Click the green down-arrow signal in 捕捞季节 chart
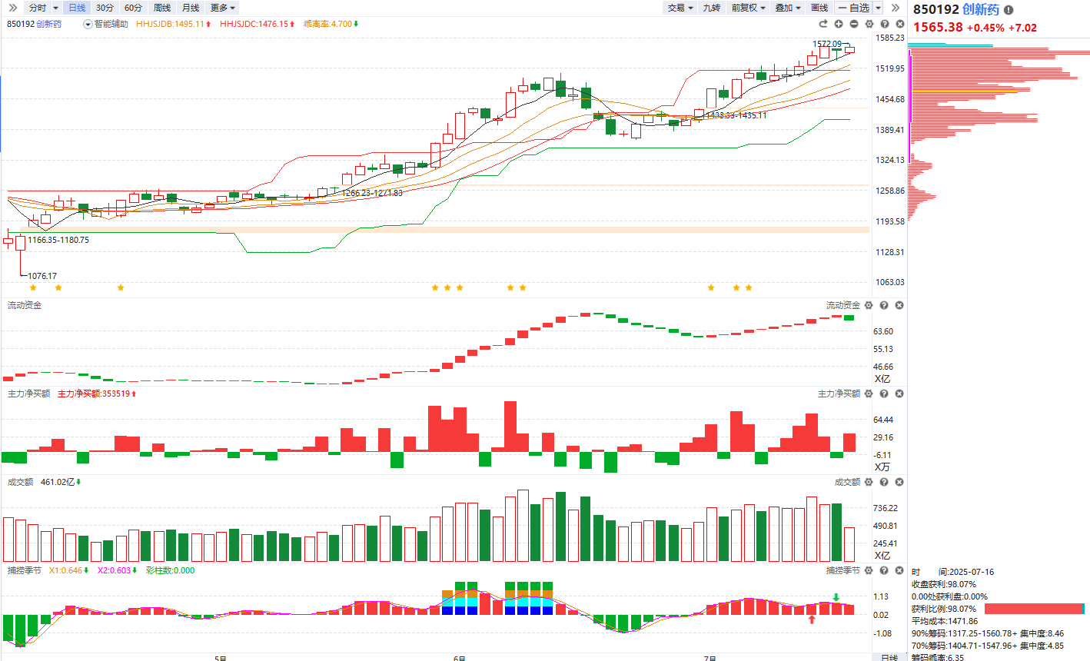Image resolution: width=1090 pixels, height=661 pixels. pos(836,597)
